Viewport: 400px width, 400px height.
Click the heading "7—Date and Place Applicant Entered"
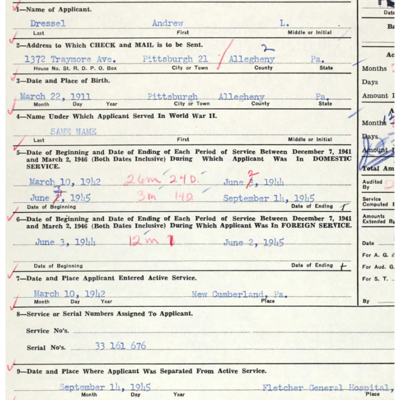coord(106,278)
